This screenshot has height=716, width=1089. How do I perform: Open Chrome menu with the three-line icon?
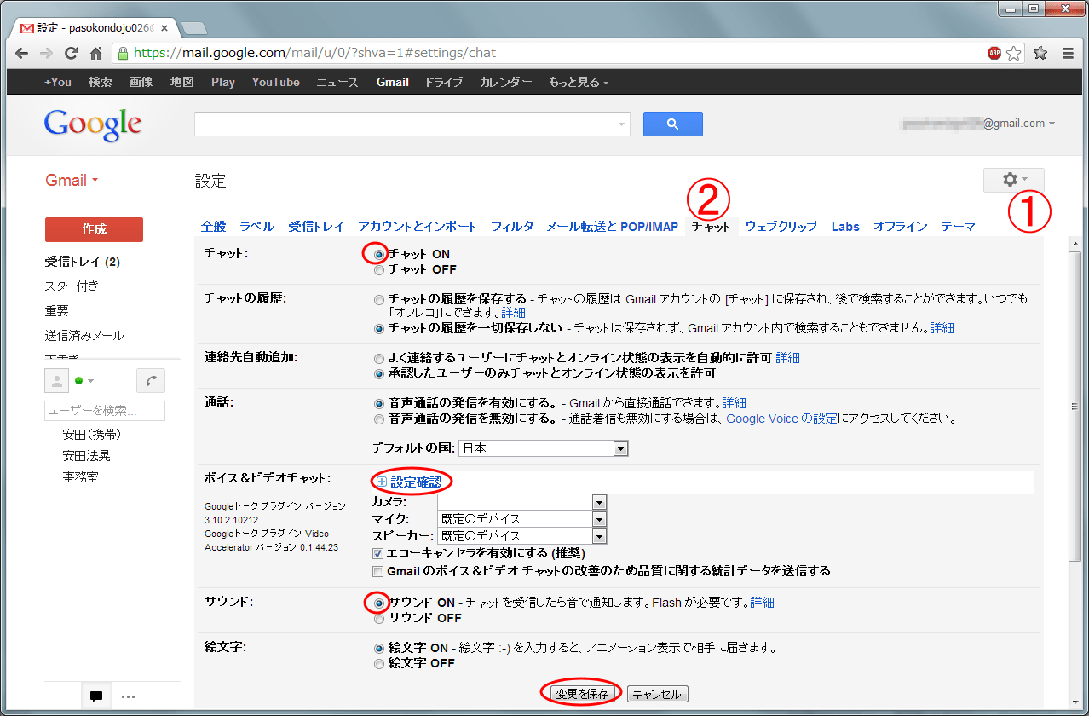click(1068, 53)
